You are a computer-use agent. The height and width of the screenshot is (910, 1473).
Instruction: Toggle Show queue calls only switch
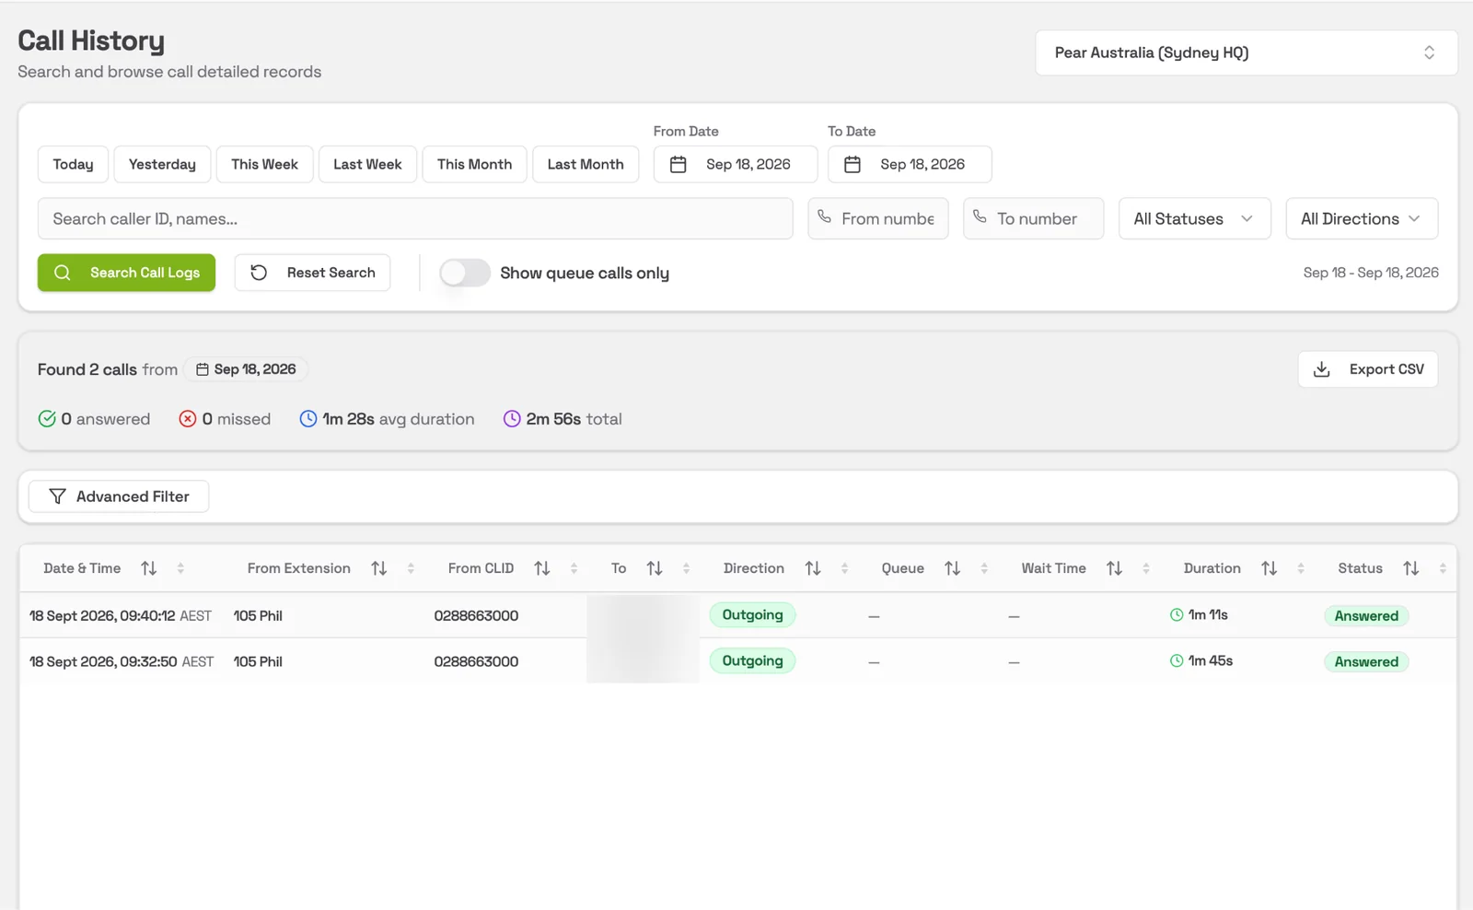tap(465, 273)
